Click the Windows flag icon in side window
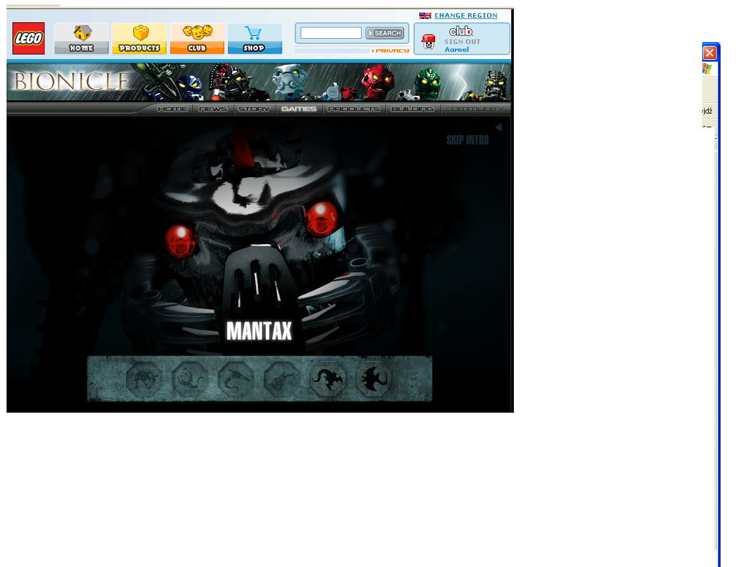The width and height of the screenshot is (756, 567). click(707, 69)
